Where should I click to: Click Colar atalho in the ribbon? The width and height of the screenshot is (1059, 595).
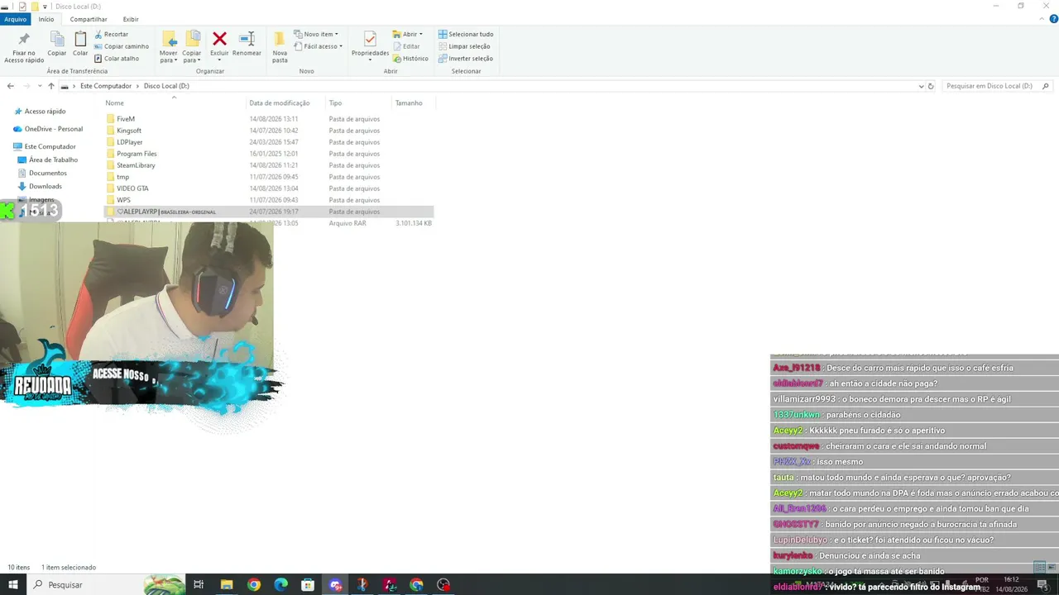click(117, 59)
